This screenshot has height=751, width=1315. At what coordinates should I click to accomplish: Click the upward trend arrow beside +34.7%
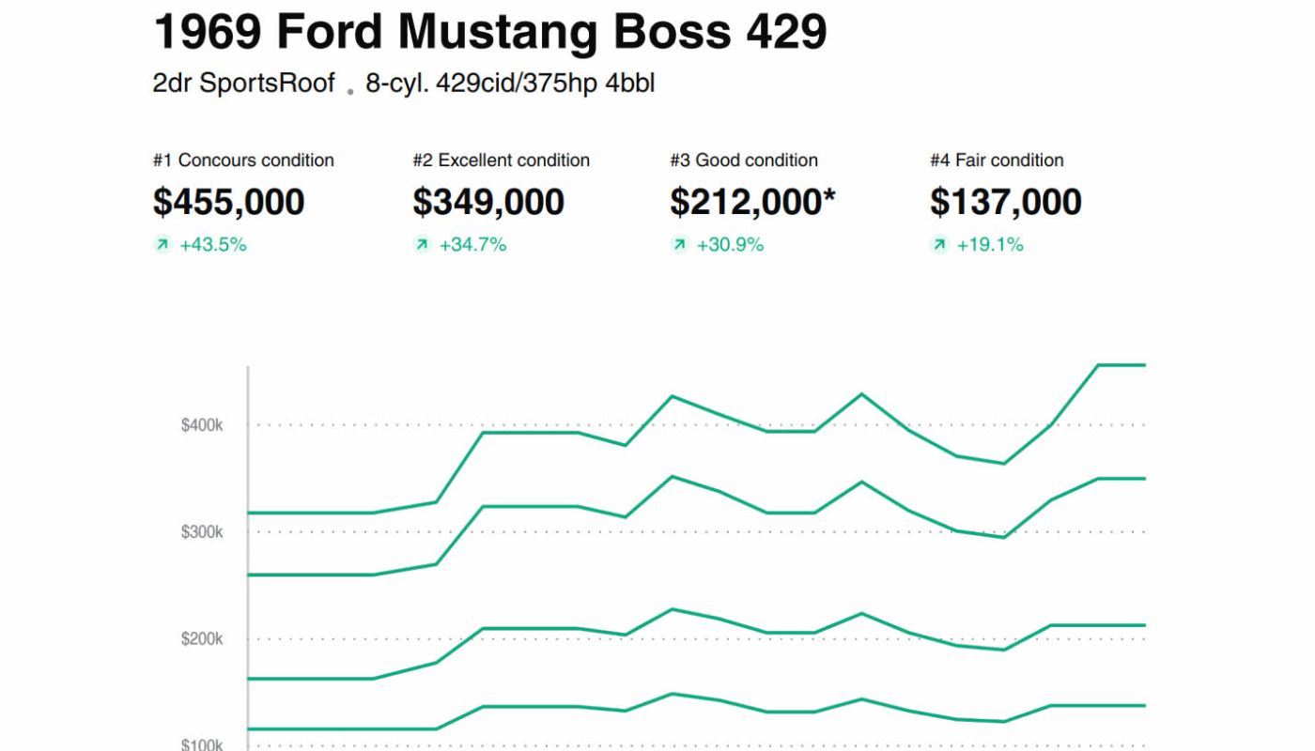click(422, 245)
